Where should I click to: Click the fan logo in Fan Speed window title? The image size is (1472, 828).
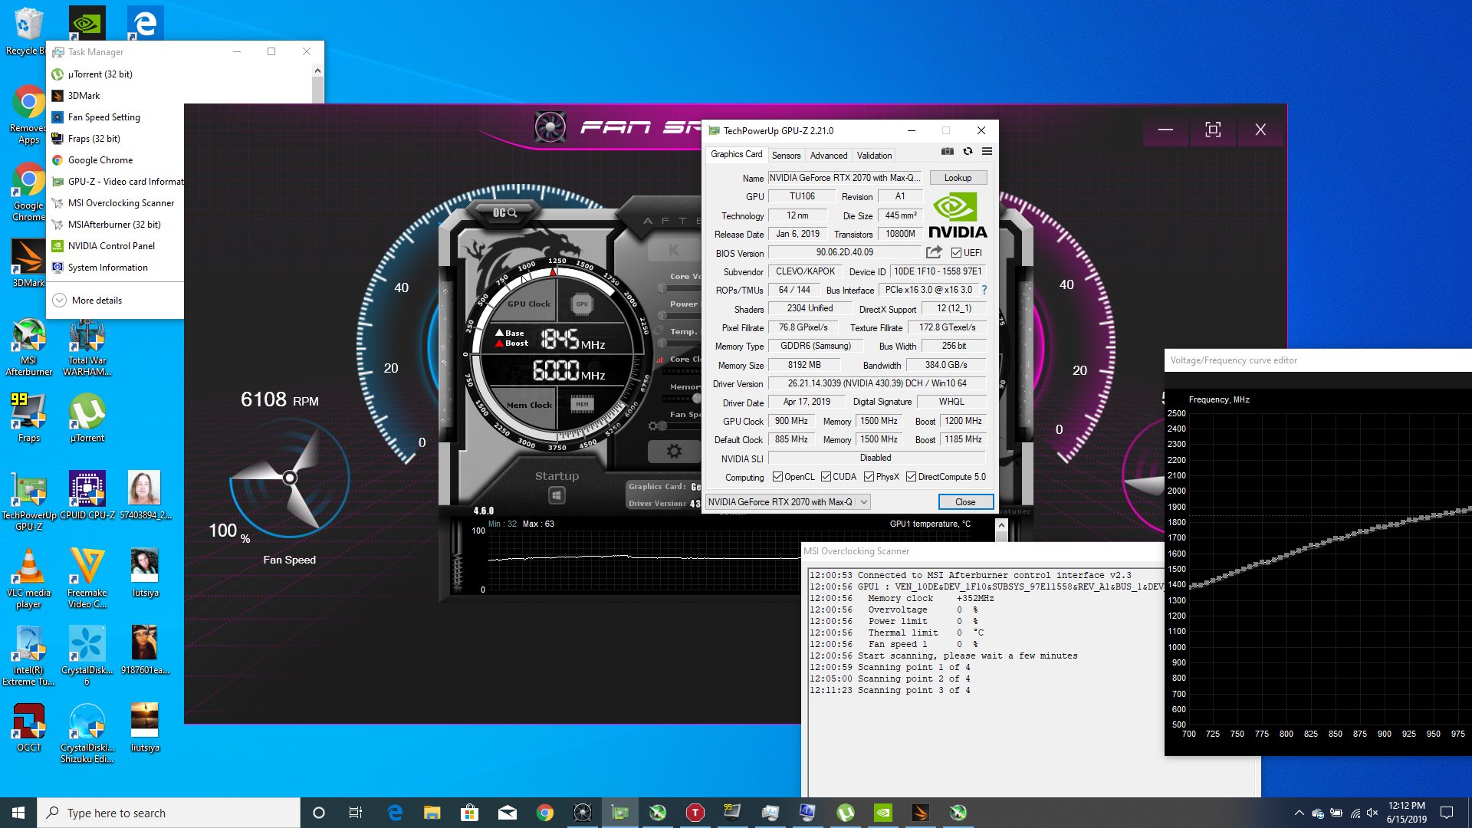pyautogui.click(x=550, y=127)
